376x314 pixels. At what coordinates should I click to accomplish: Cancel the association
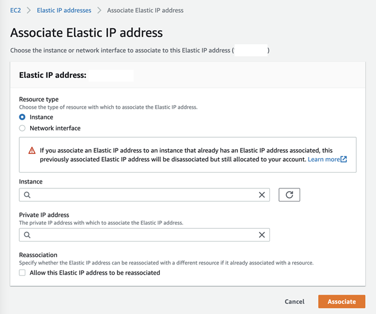point(295,301)
